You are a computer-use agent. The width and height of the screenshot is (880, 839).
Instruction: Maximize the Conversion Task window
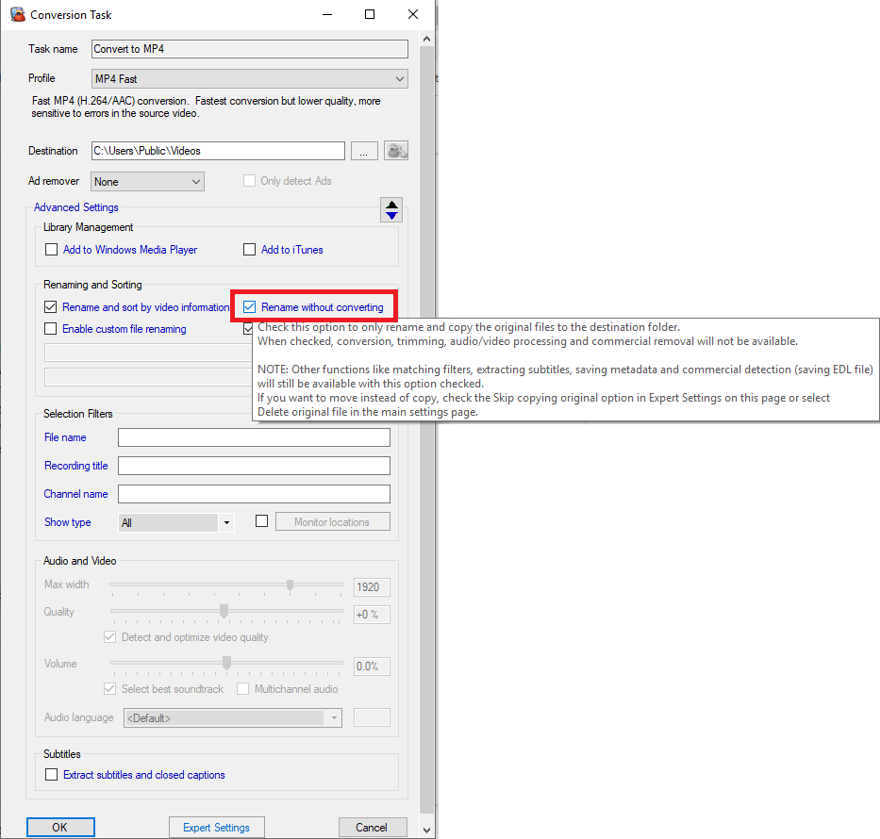(370, 14)
